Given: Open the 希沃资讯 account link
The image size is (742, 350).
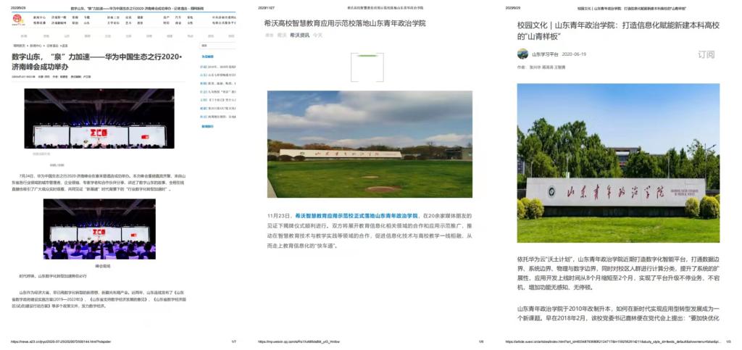Looking at the screenshot, I should (x=300, y=35).
